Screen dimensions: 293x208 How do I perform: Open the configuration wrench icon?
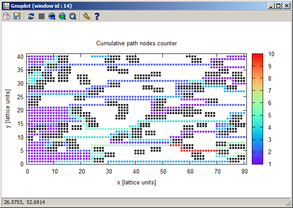point(86,16)
